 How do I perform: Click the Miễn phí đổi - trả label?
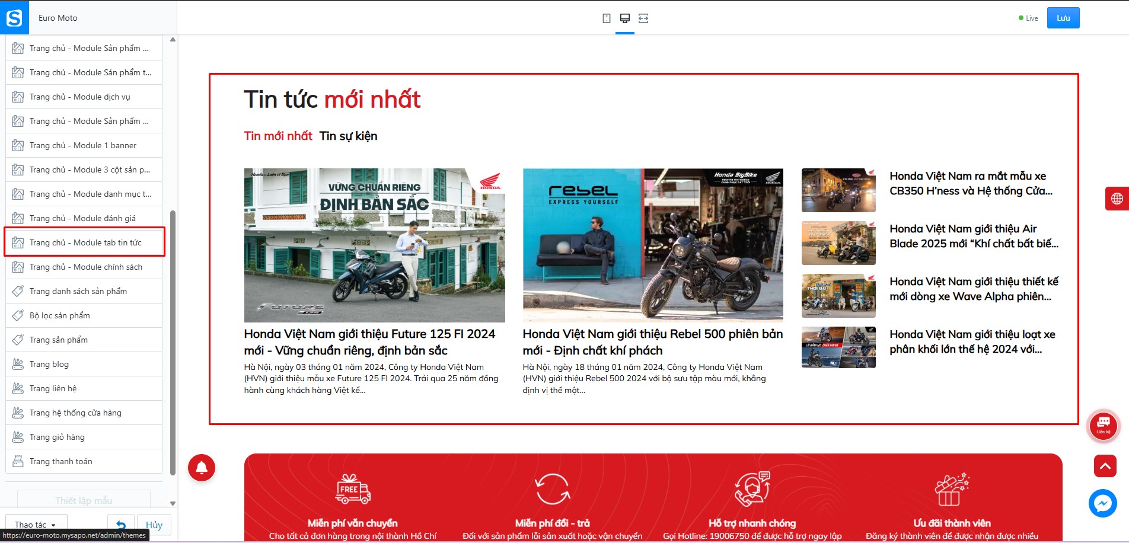553,523
